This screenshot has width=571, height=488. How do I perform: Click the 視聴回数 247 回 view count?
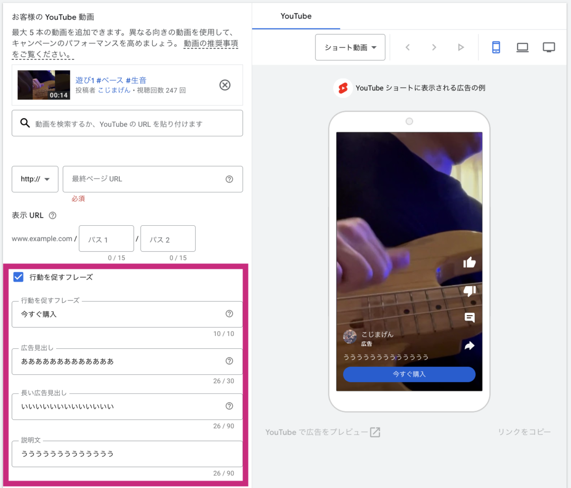161,90
